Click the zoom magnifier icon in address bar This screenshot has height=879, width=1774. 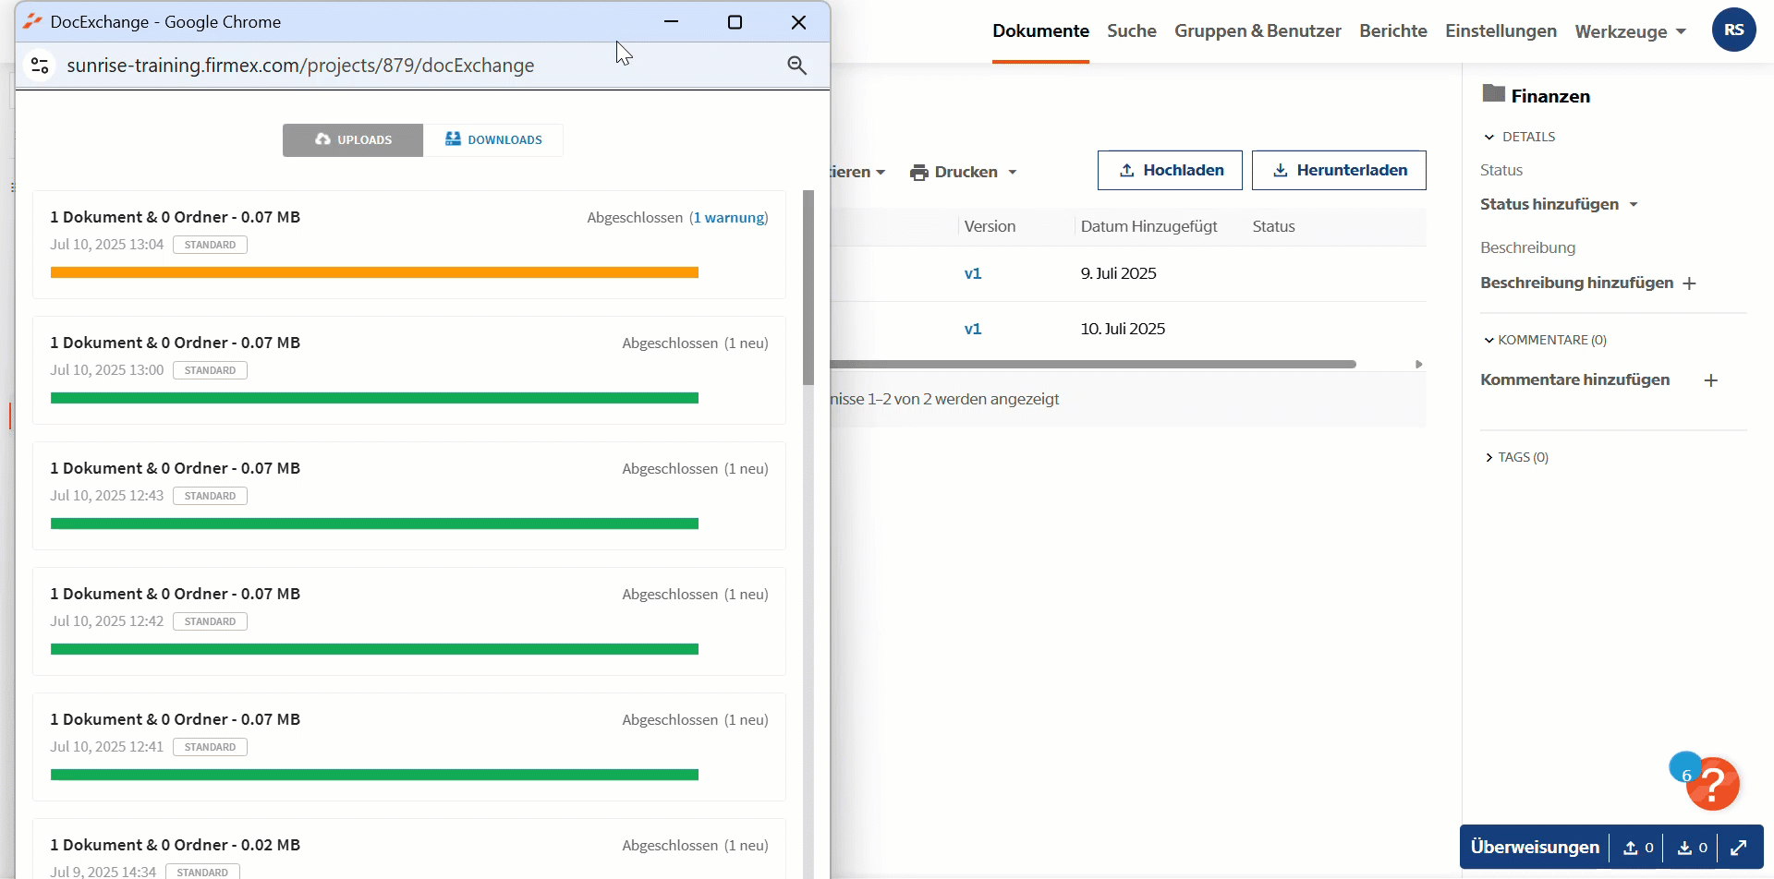click(797, 66)
